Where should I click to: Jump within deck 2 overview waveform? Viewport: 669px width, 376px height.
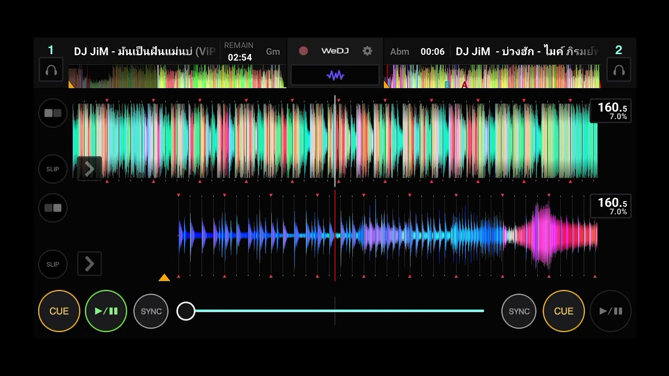492,76
